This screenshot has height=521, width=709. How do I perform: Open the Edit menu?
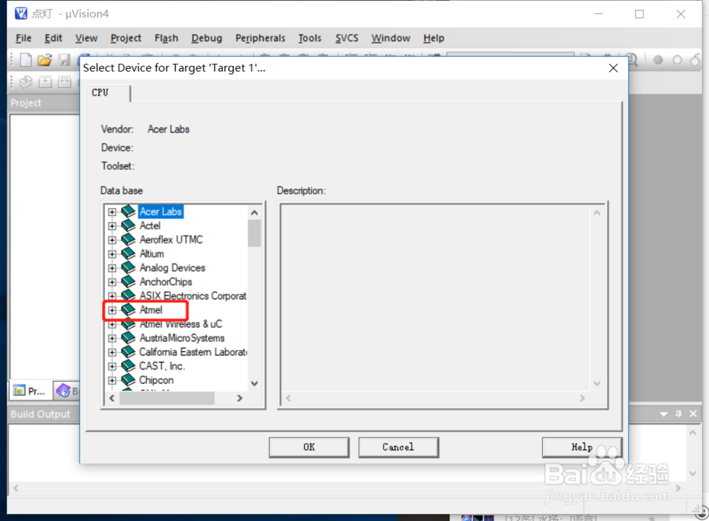pyautogui.click(x=53, y=38)
